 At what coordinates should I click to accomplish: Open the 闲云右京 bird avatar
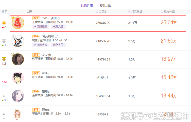point(18,41)
